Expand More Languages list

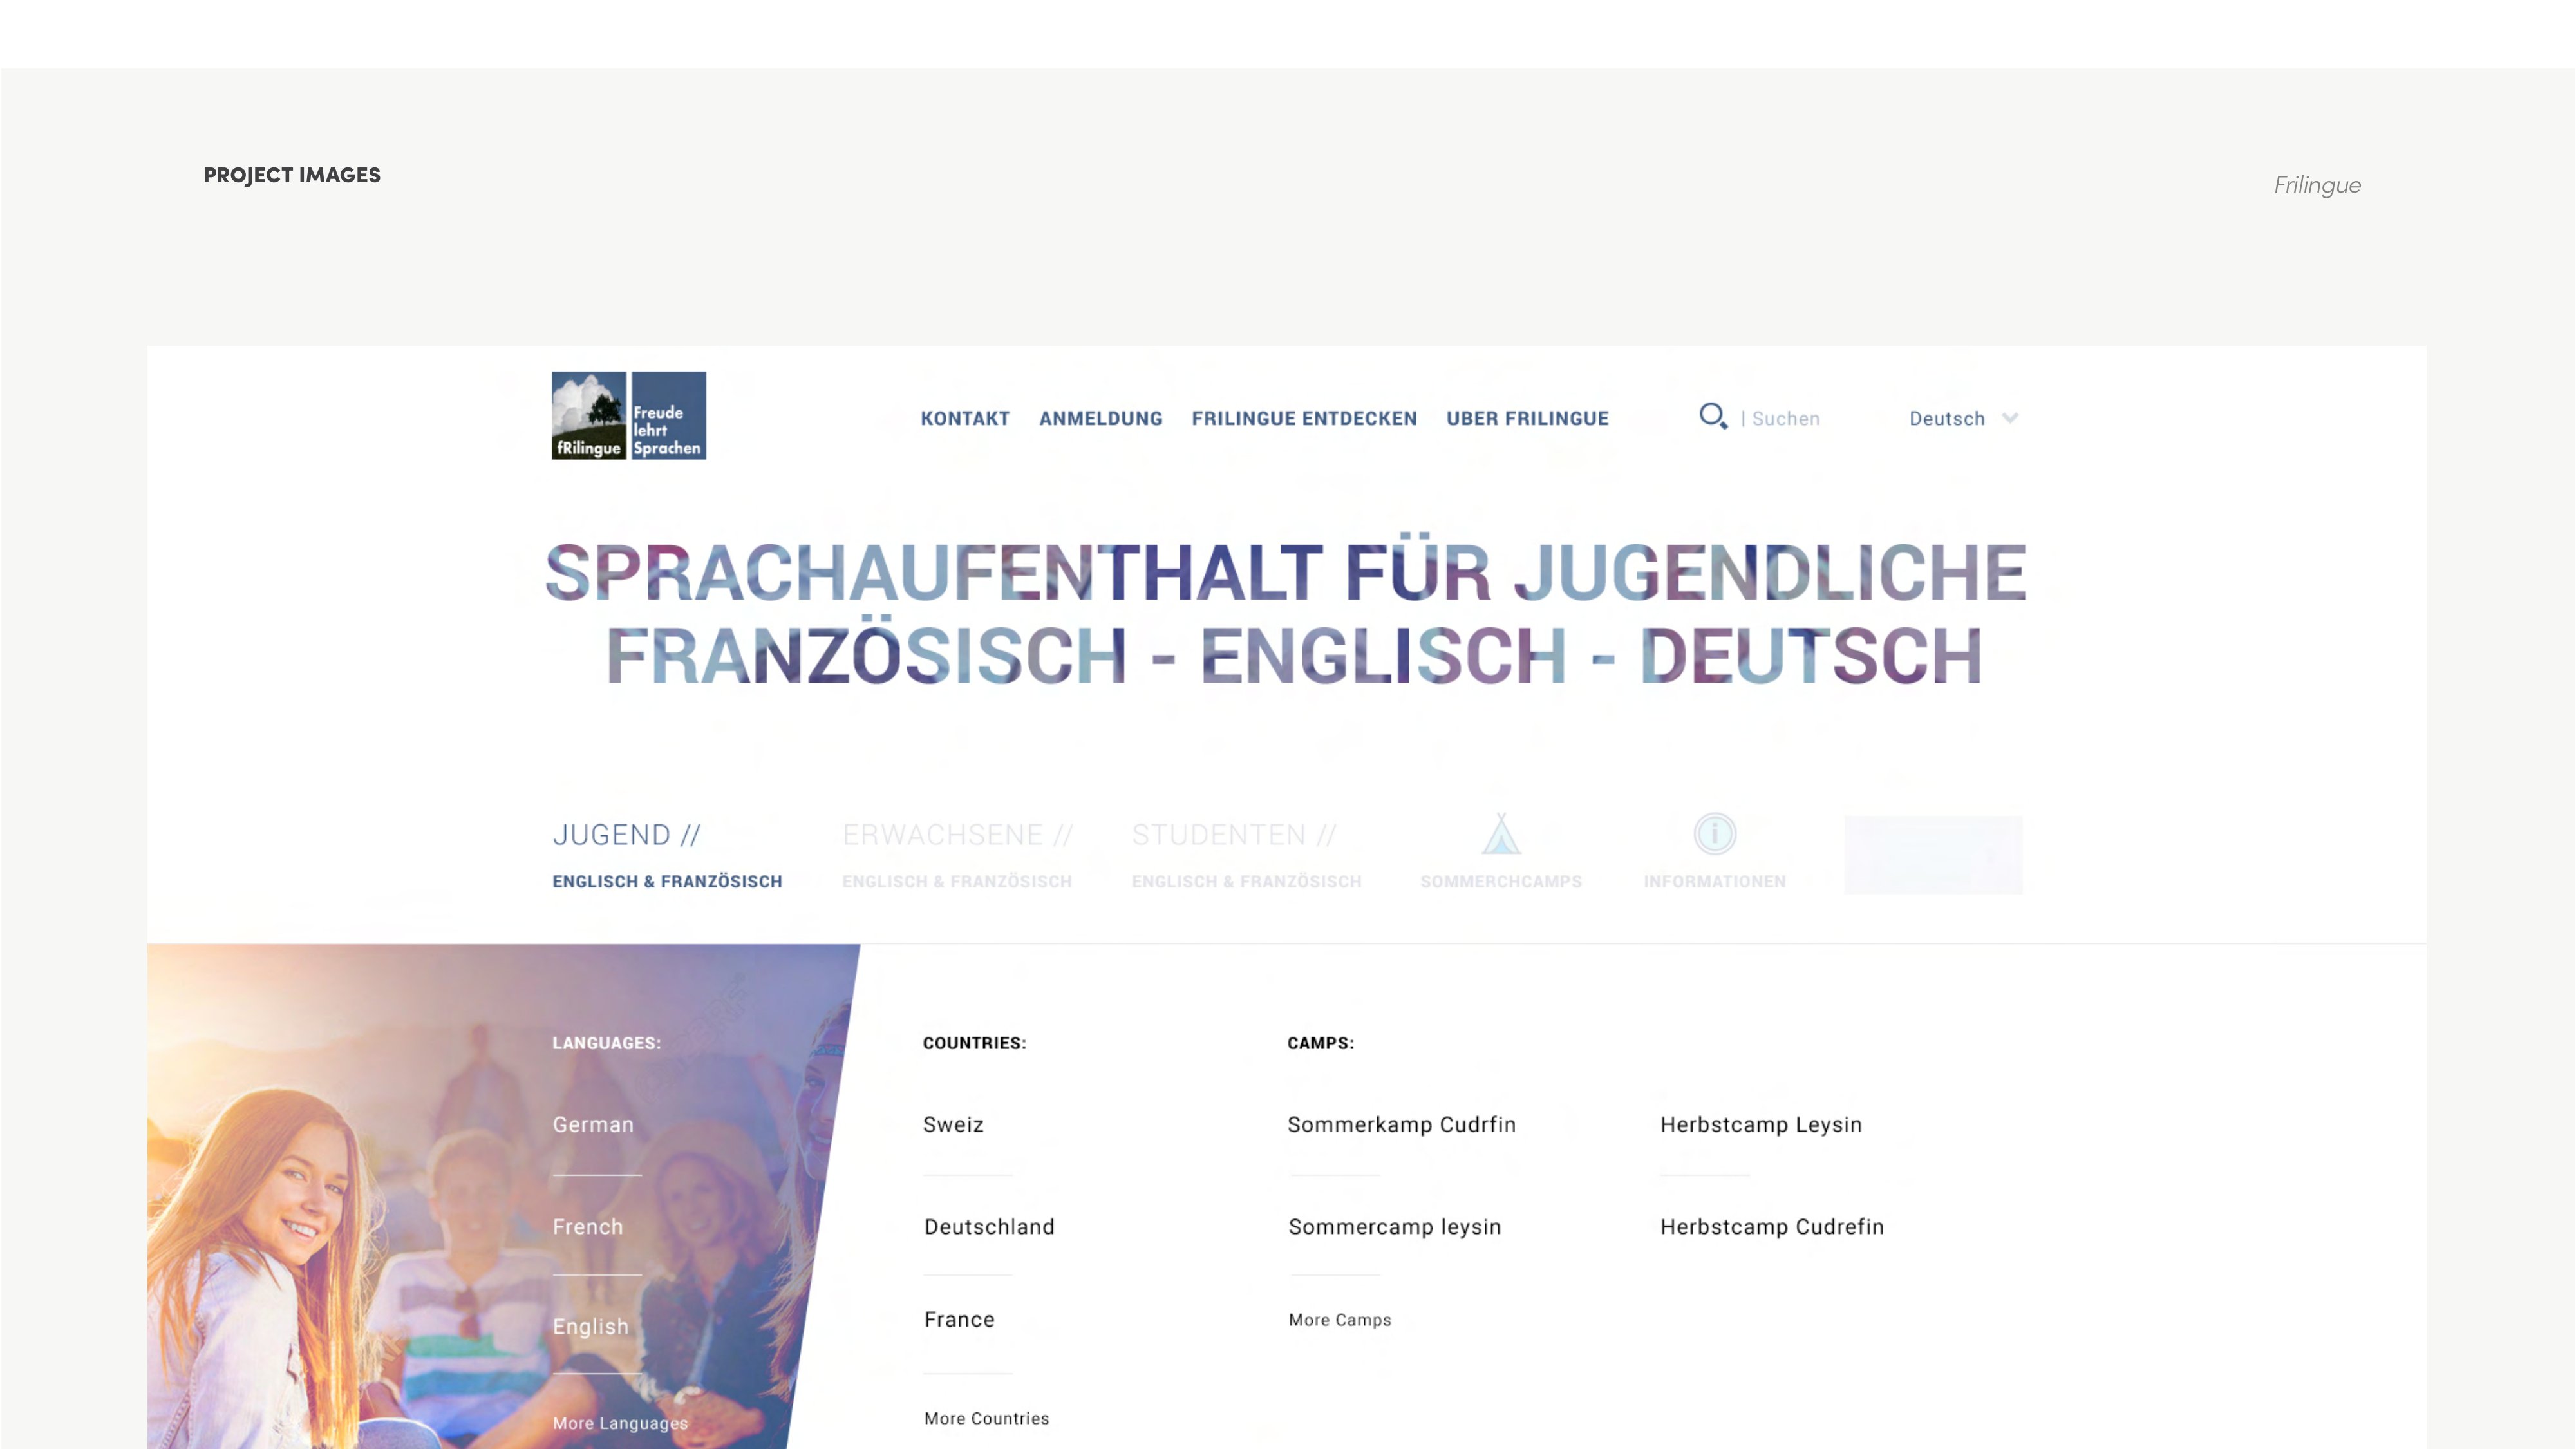(620, 1423)
